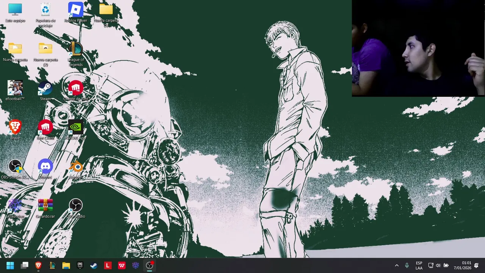Select the Discord desktop shortcut
Screen dimensions: 485x273
pyautogui.click(x=45, y=169)
